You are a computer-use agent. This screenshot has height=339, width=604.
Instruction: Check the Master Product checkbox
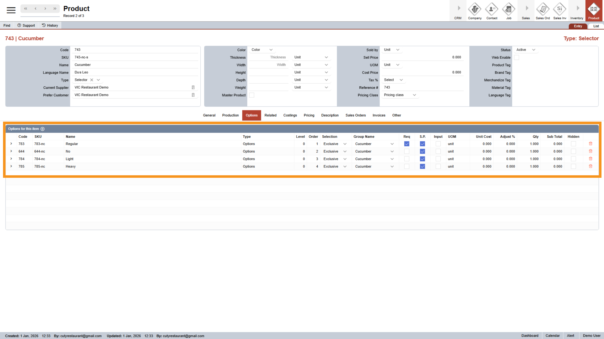(x=251, y=95)
